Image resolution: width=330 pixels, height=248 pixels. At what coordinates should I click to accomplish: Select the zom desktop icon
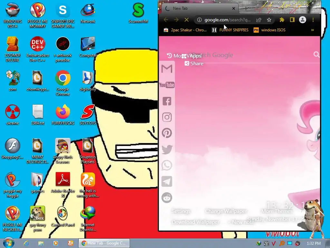point(13,80)
